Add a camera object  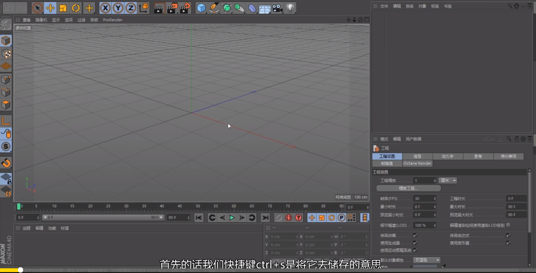point(277,8)
